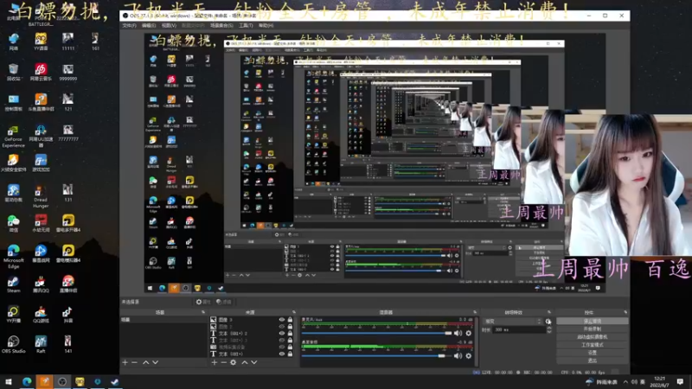This screenshot has width=692, height=389.
Task: Click the 300 ms transition duration field
Action: [518, 330]
